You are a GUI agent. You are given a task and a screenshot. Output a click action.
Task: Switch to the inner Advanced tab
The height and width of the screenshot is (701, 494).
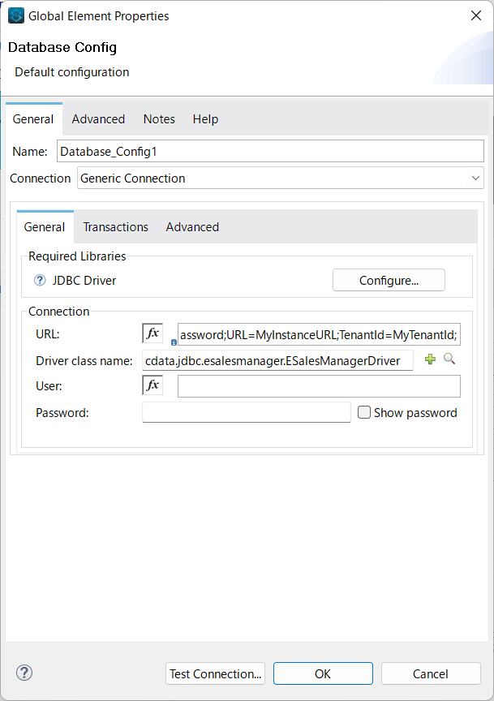pos(192,227)
